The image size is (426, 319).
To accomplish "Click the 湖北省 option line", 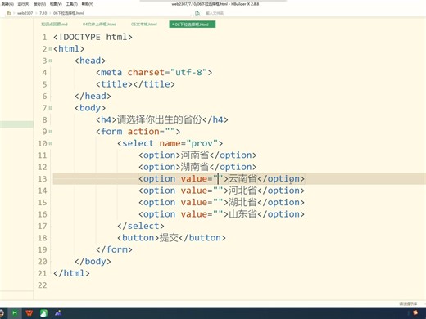I will click(x=221, y=203).
